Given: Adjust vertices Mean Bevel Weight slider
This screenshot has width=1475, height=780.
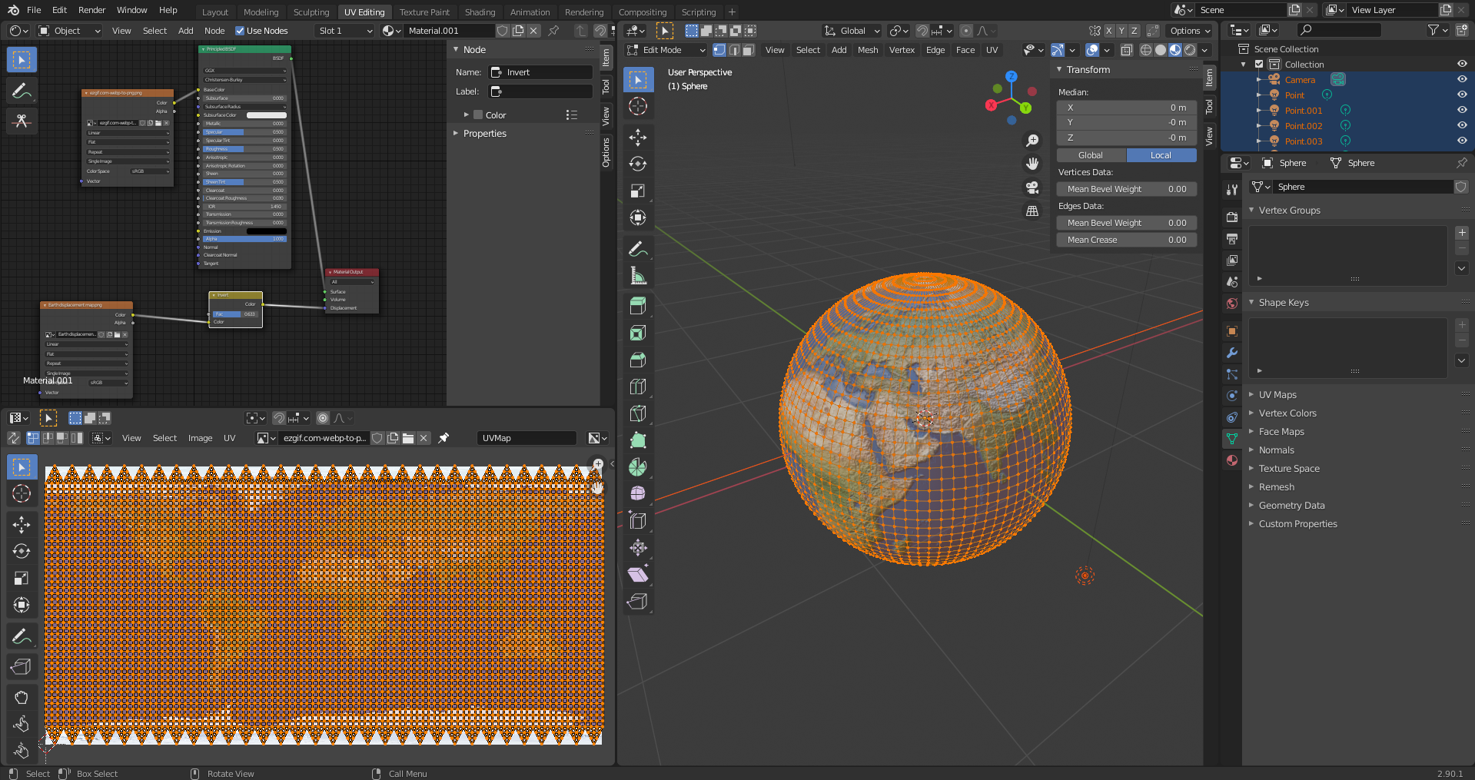Looking at the screenshot, I should (x=1127, y=189).
